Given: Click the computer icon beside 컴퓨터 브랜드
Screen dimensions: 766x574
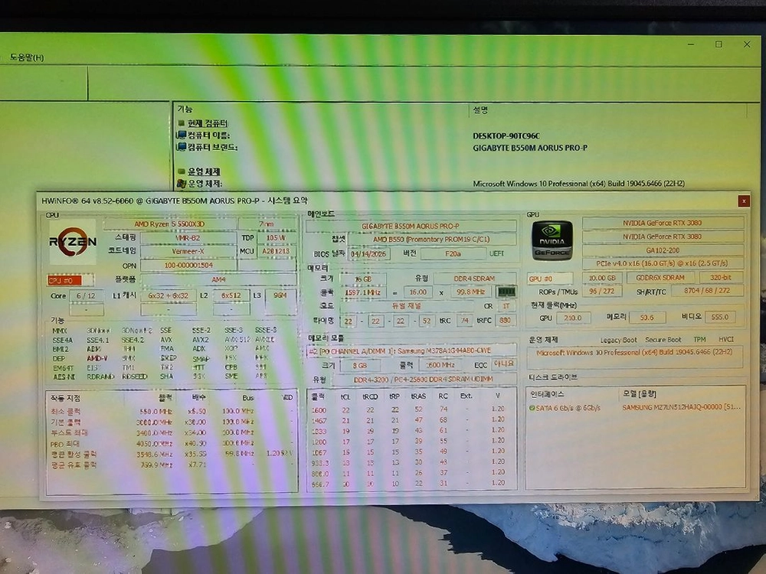Looking at the screenshot, I should tap(182, 147).
